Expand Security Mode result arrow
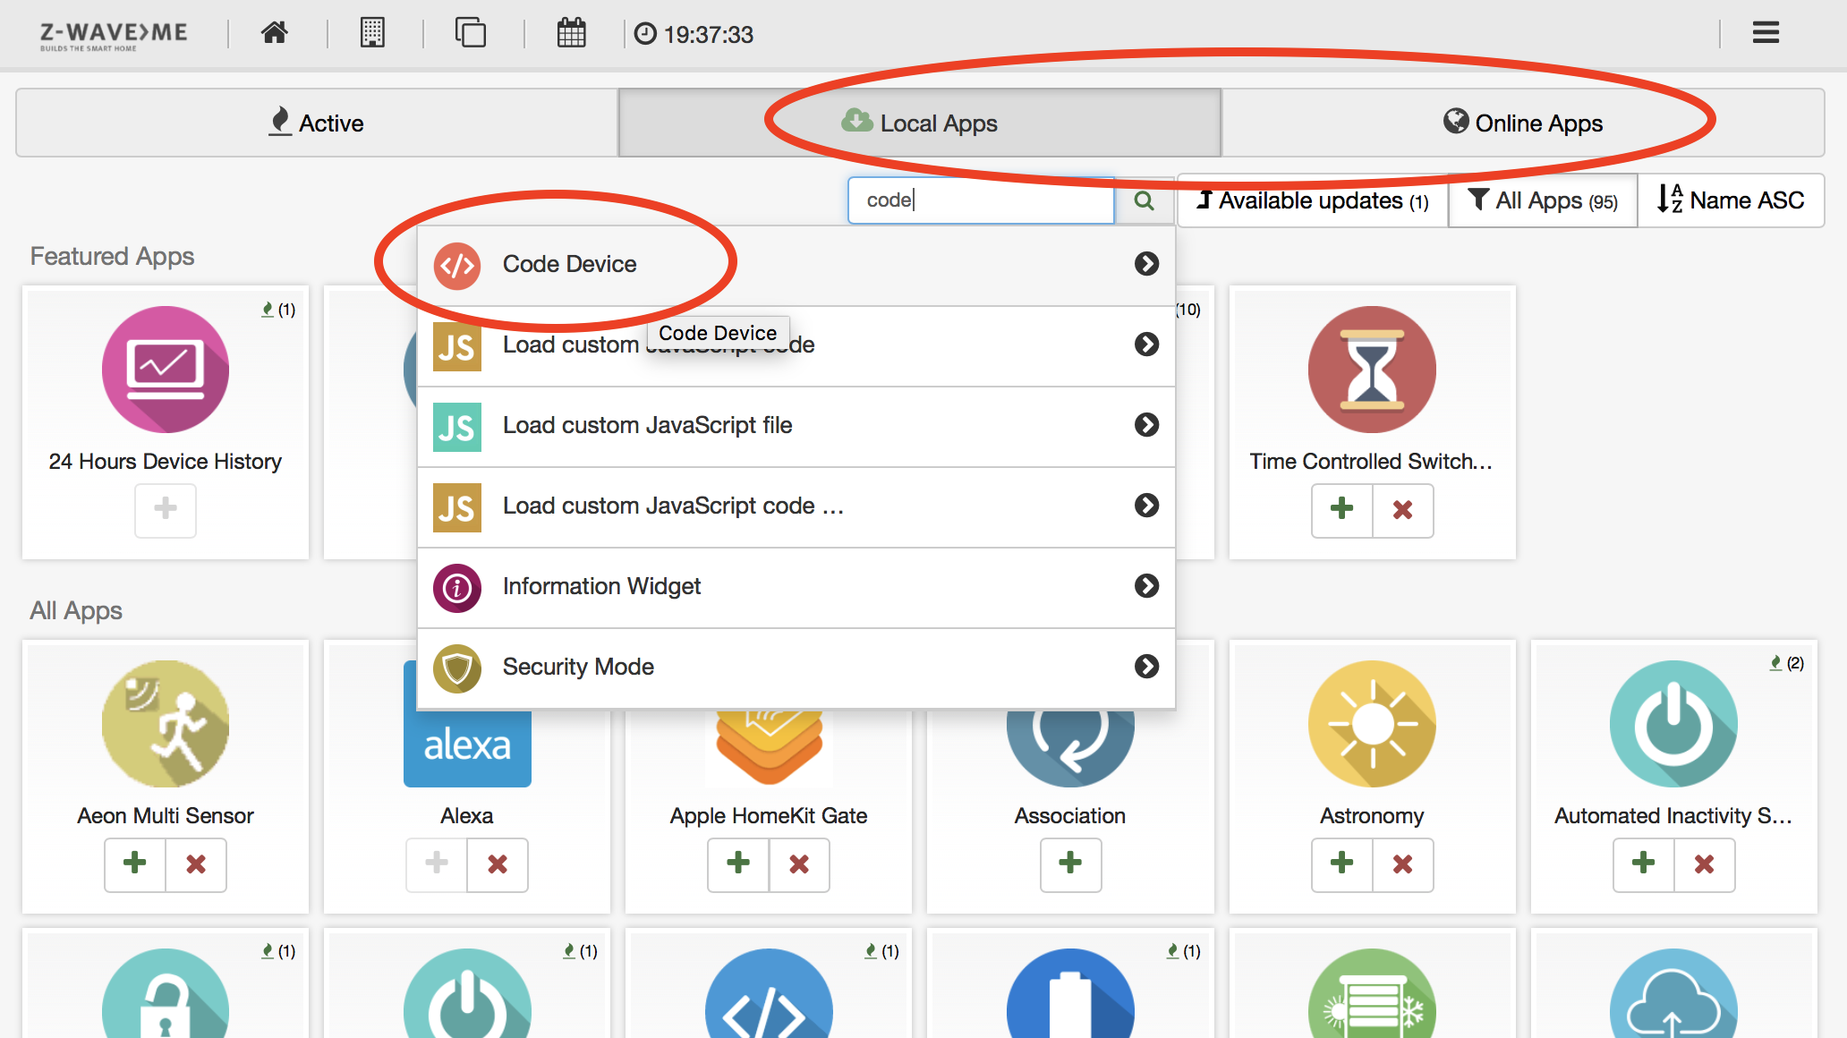 coord(1146,667)
